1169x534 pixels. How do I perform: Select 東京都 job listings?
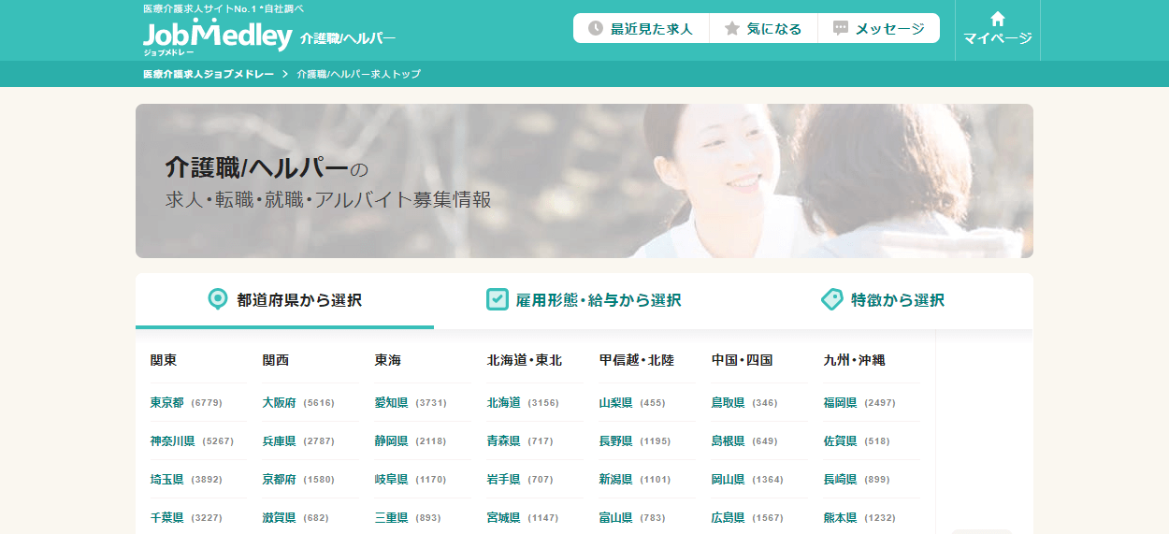point(167,403)
